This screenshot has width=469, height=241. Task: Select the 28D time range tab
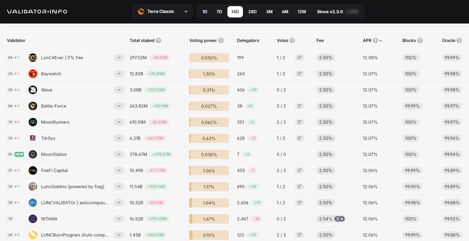(252, 12)
